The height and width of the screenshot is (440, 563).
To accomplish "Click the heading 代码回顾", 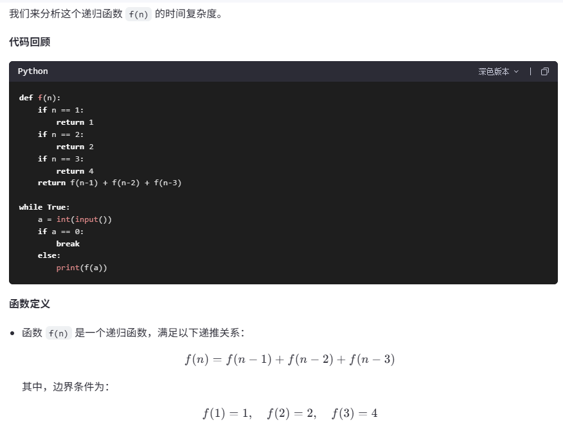I will click(x=30, y=42).
